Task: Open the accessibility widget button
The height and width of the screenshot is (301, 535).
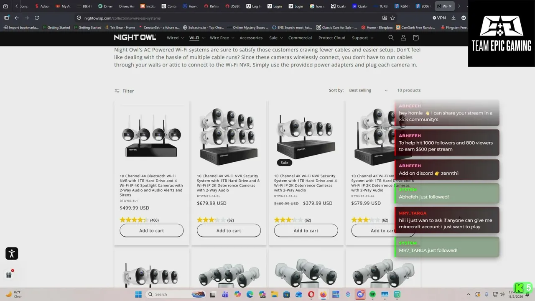Action: pyautogui.click(x=12, y=253)
